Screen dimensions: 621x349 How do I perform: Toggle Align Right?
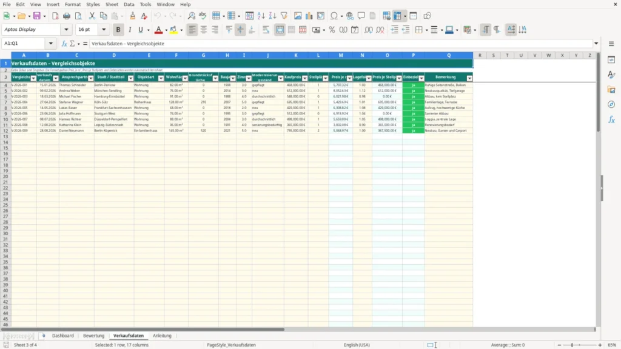pos(215,30)
